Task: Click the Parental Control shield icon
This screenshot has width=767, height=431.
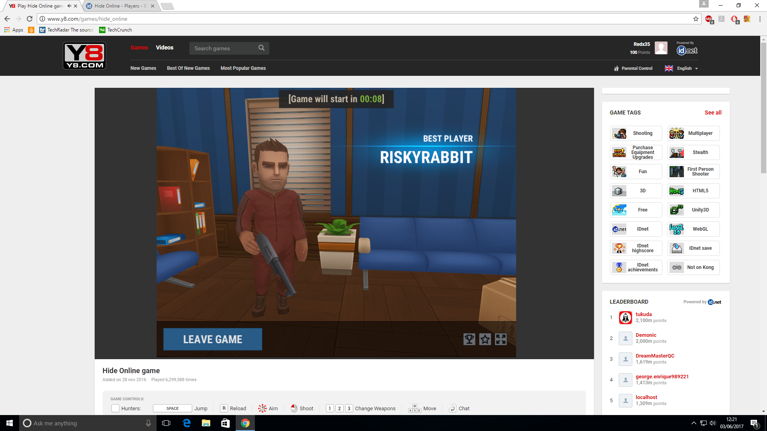Action: tap(616, 68)
